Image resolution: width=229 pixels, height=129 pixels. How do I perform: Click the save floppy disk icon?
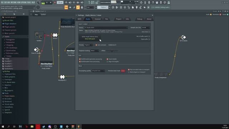point(157,3)
